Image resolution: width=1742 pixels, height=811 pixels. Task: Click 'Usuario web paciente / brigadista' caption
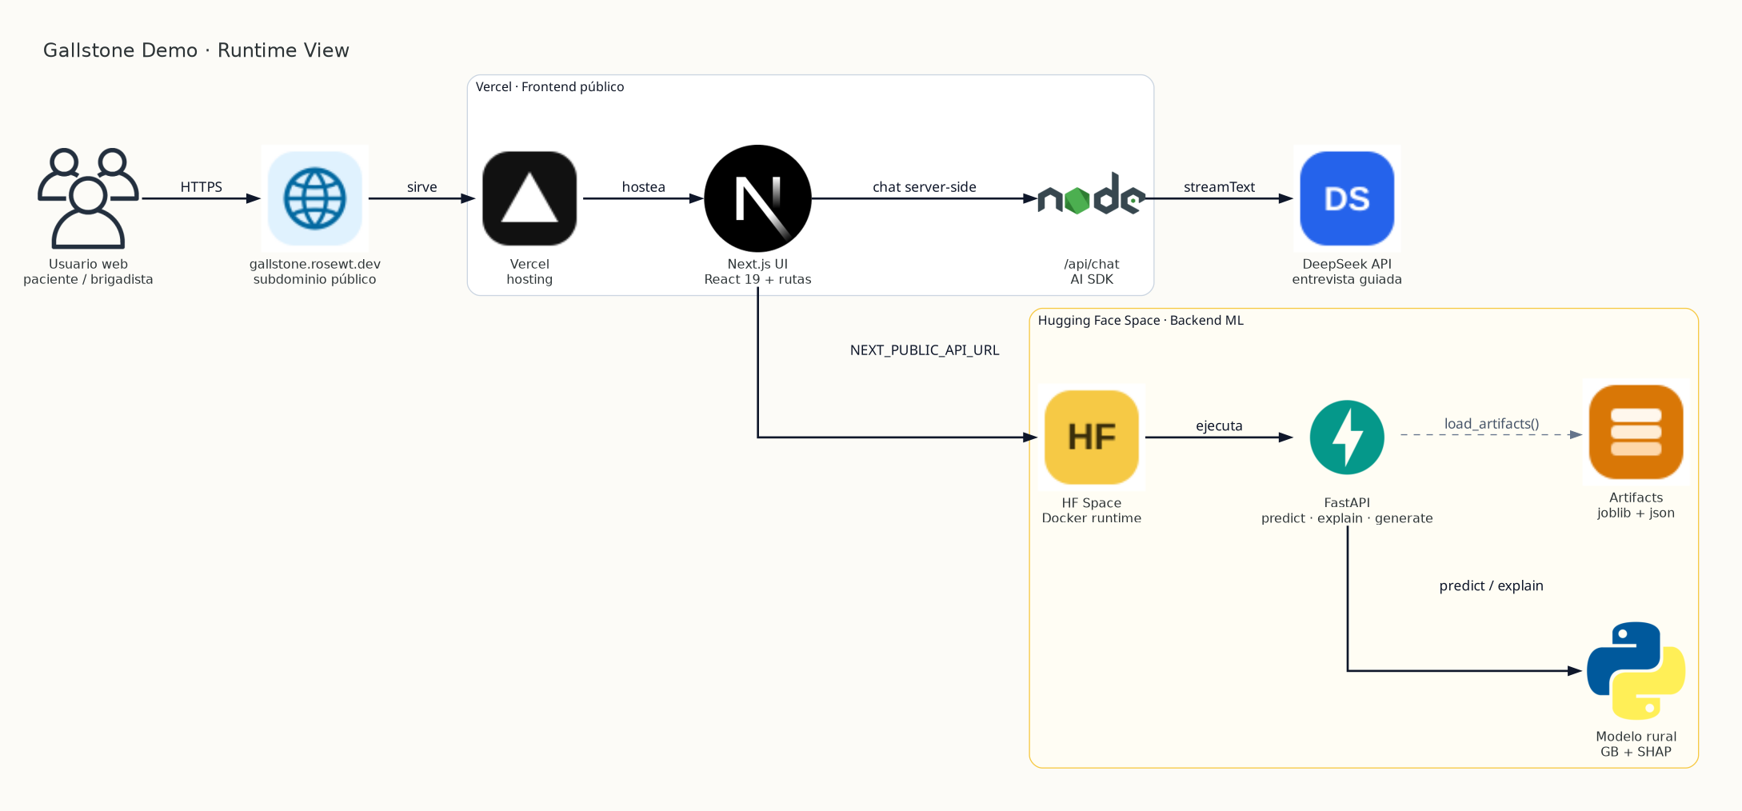pyautogui.click(x=88, y=271)
